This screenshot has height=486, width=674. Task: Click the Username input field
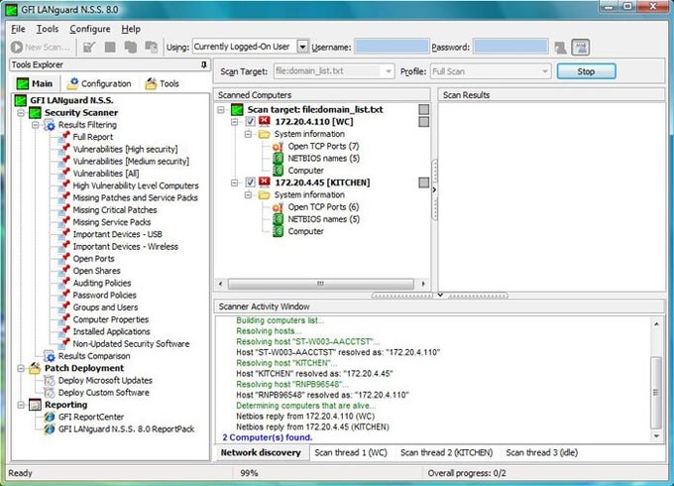pyautogui.click(x=392, y=47)
